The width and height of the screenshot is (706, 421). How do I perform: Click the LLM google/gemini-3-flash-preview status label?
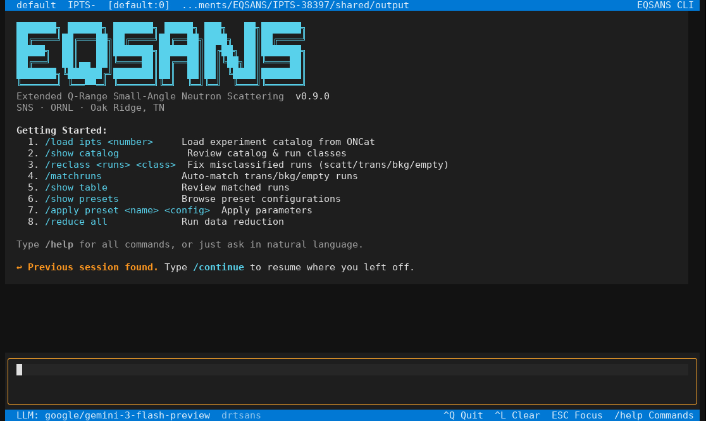[113, 415]
